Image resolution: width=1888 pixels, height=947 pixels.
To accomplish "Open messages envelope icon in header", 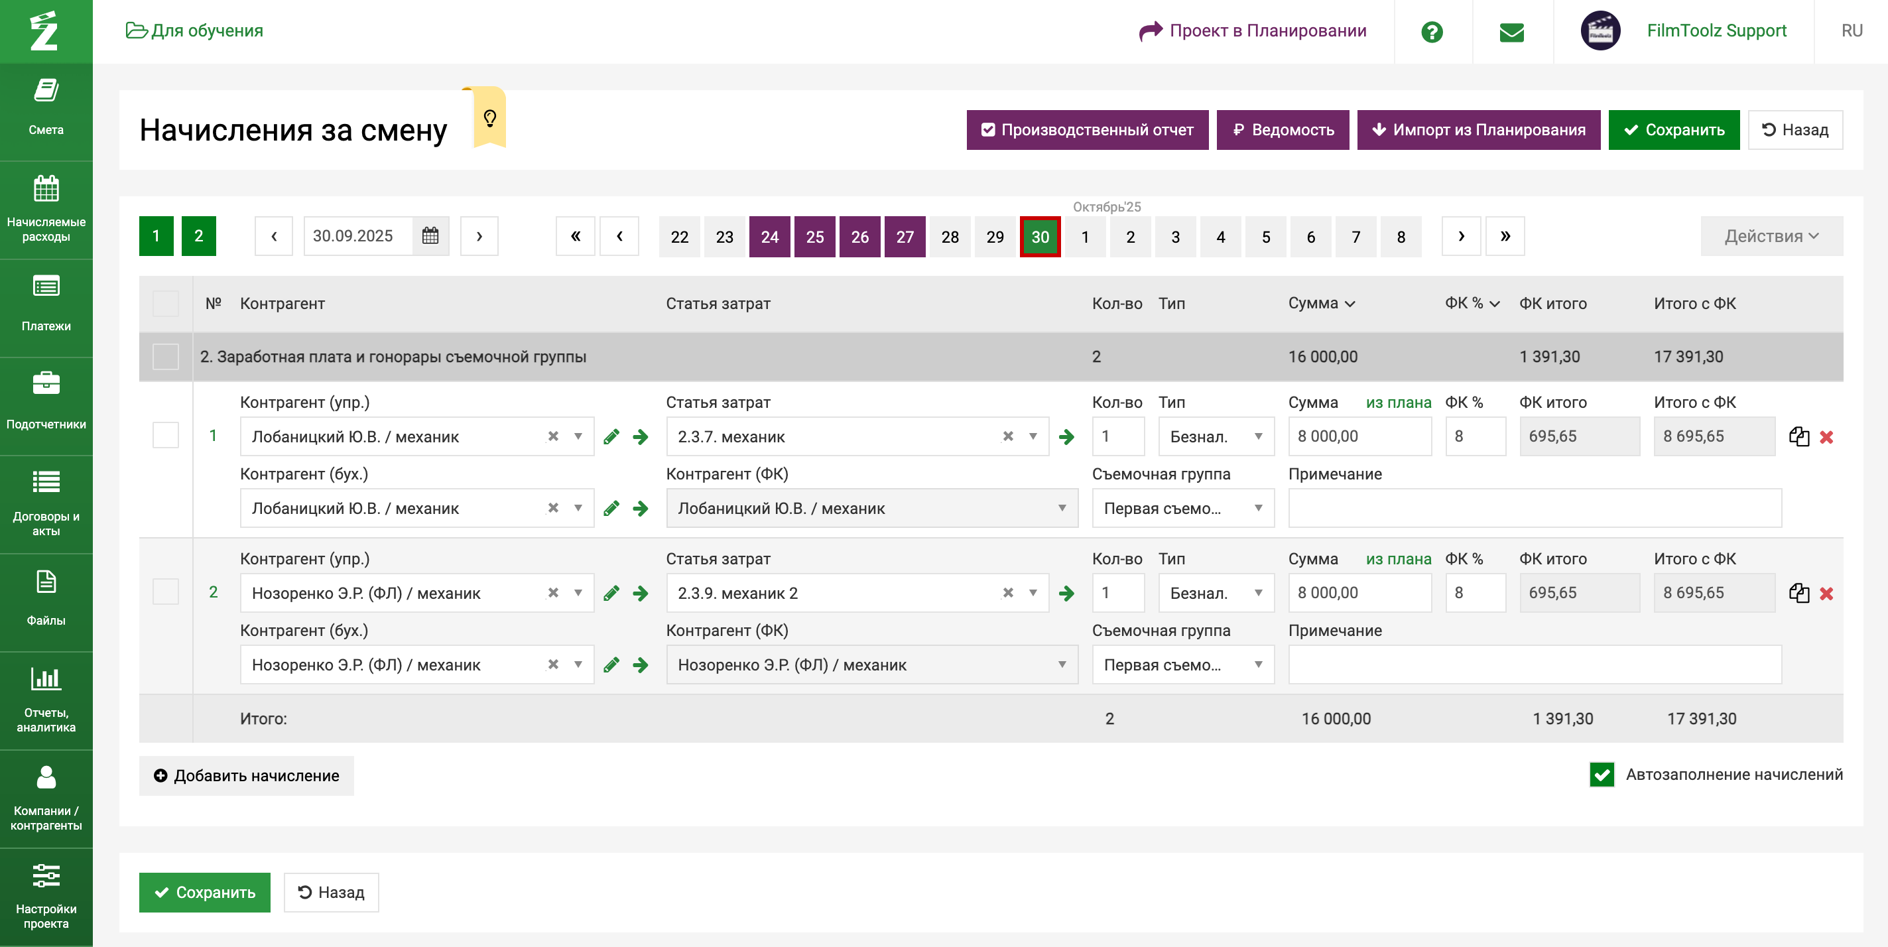I will (x=1511, y=32).
